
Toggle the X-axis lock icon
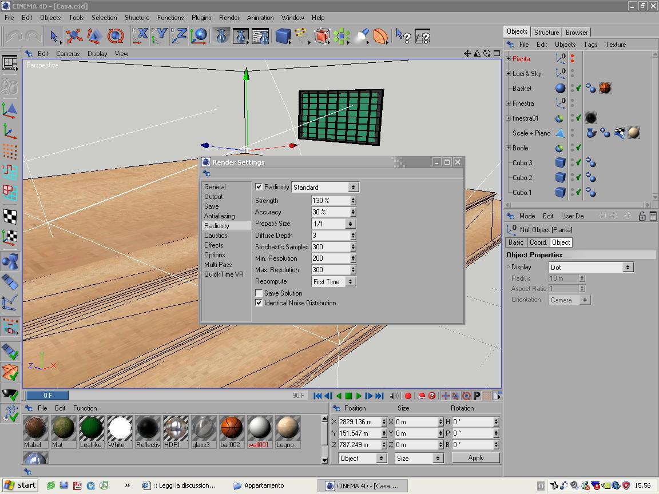(140, 37)
